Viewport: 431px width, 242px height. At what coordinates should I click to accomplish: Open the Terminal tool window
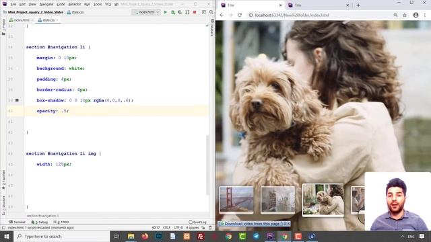coord(18,222)
